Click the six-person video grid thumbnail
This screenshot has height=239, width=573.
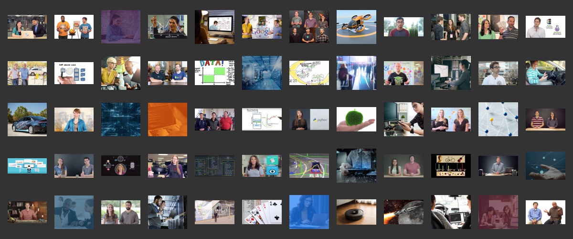click(x=309, y=27)
